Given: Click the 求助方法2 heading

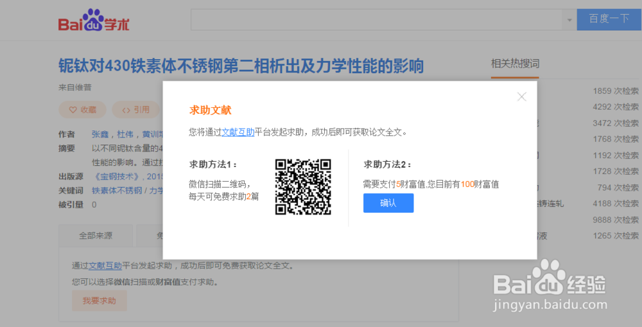Looking at the screenshot, I should [387, 164].
